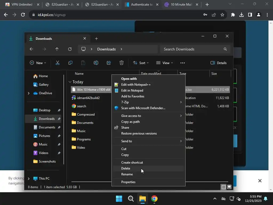This screenshot has height=205, width=273.
Task: Close the Downloads Explorer tab
Action: point(85,38)
